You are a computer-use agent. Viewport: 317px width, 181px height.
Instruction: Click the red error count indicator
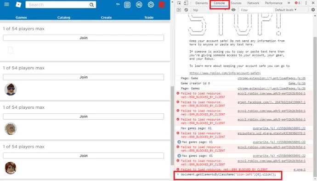(297, 3)
